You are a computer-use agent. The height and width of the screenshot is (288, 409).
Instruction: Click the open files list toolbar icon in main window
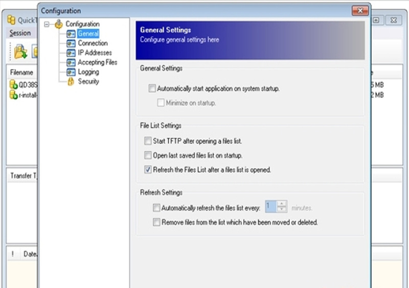click(x=20, y=52)
